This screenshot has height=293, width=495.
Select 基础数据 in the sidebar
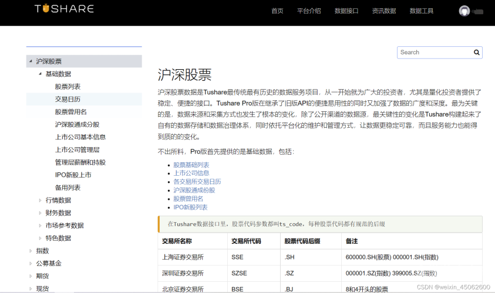58,74
